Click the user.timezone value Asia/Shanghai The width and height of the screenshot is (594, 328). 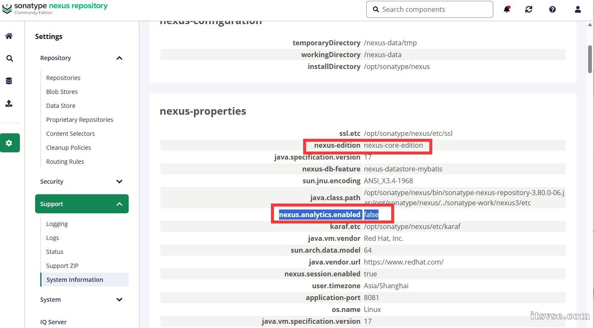pyautogui.click(x=386, y=286)
